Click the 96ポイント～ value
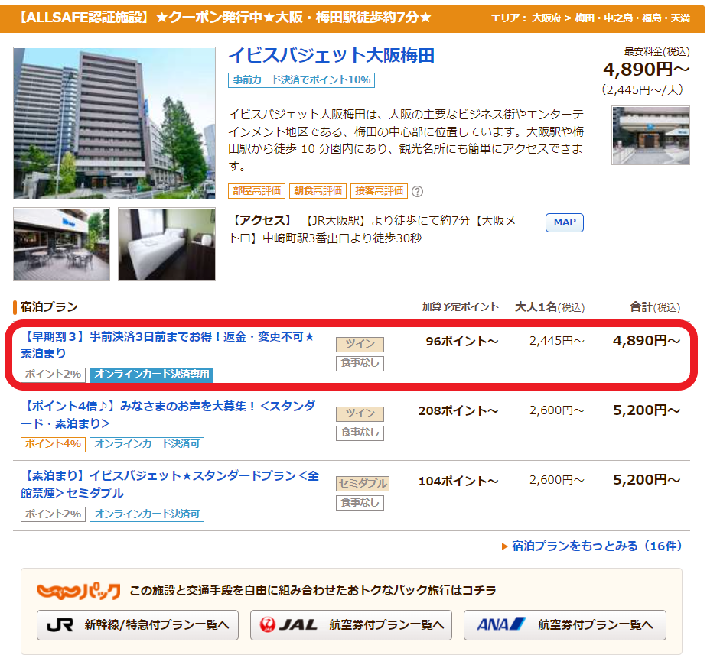Image resolution: width=707 pixels, height=655 pixels. 462,342
